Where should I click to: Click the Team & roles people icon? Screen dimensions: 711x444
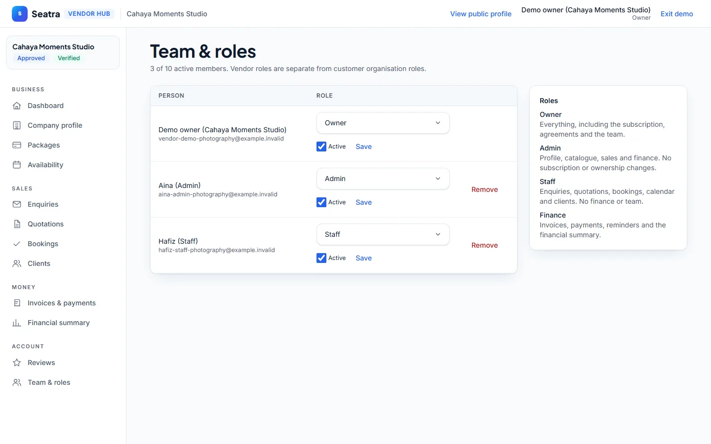17,382
